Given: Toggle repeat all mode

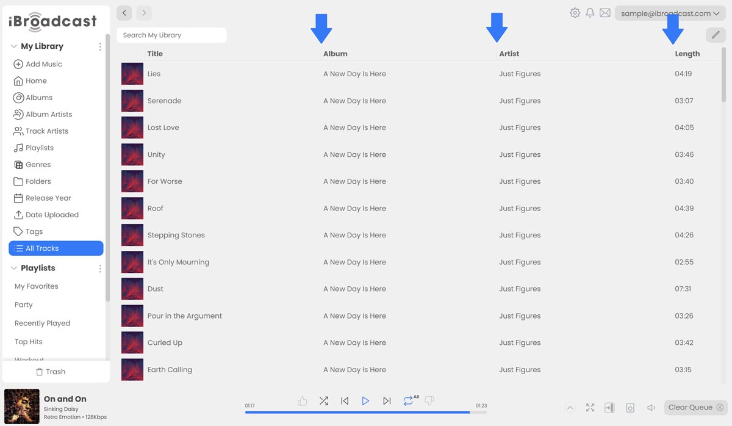Looking at the screenshot, I should pyautogui.click(x=408, y=401).
